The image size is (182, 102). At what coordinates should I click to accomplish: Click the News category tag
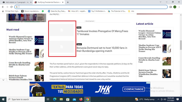pos(79,27)
